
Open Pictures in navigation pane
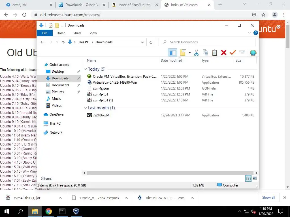tap(57, 92)
